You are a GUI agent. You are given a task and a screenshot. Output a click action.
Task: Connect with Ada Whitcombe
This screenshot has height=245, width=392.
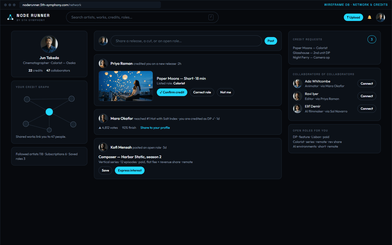tap(367, 84)
